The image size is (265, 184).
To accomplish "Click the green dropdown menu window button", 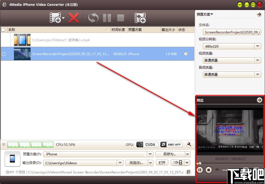I will pos(240,4).
